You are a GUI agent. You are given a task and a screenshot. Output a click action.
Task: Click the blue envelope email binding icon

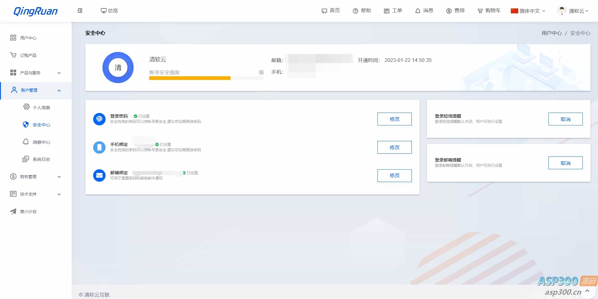point(99,175)
